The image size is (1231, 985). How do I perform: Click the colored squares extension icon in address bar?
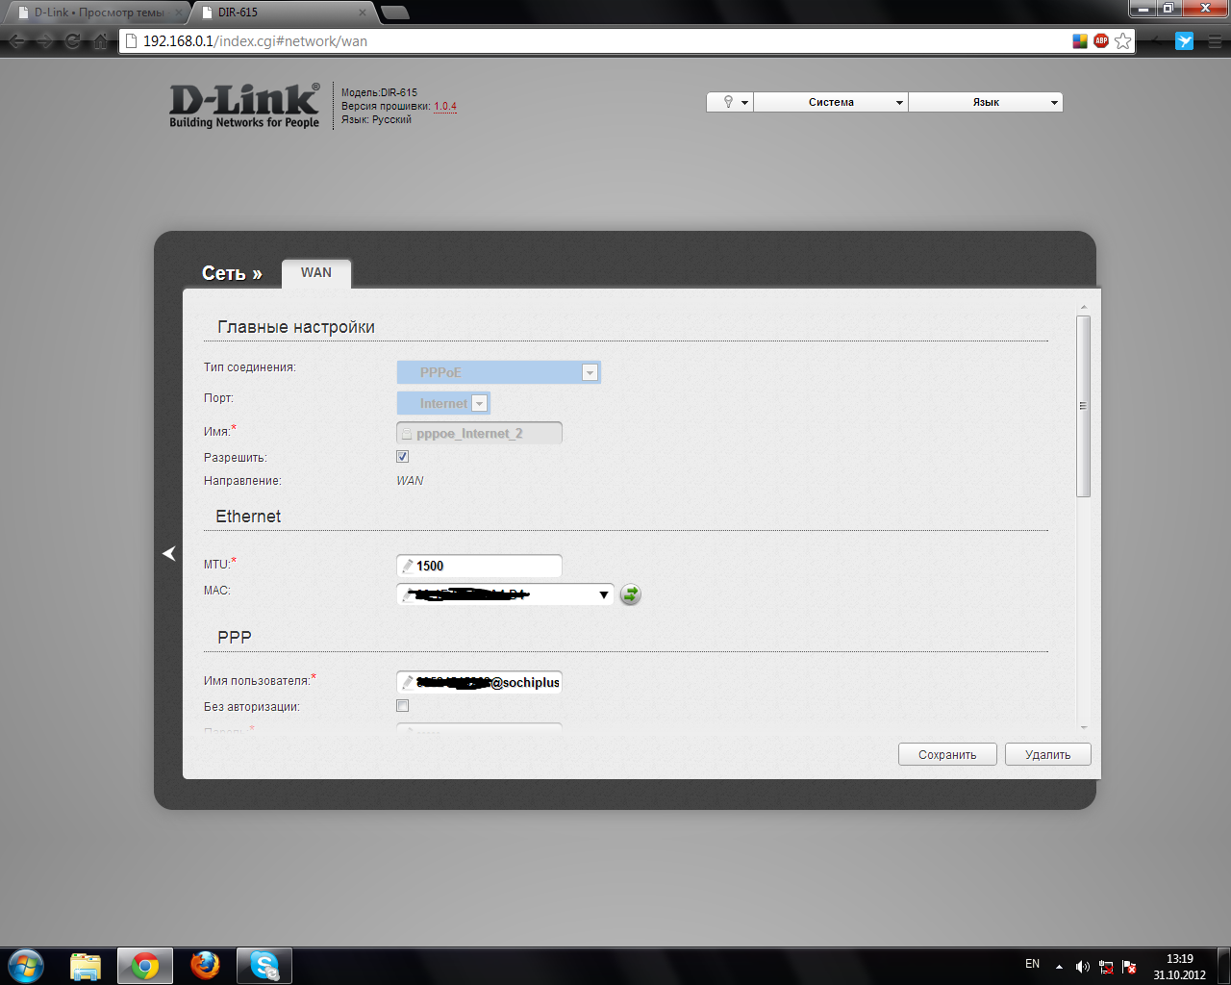[x=1080, y=40]
